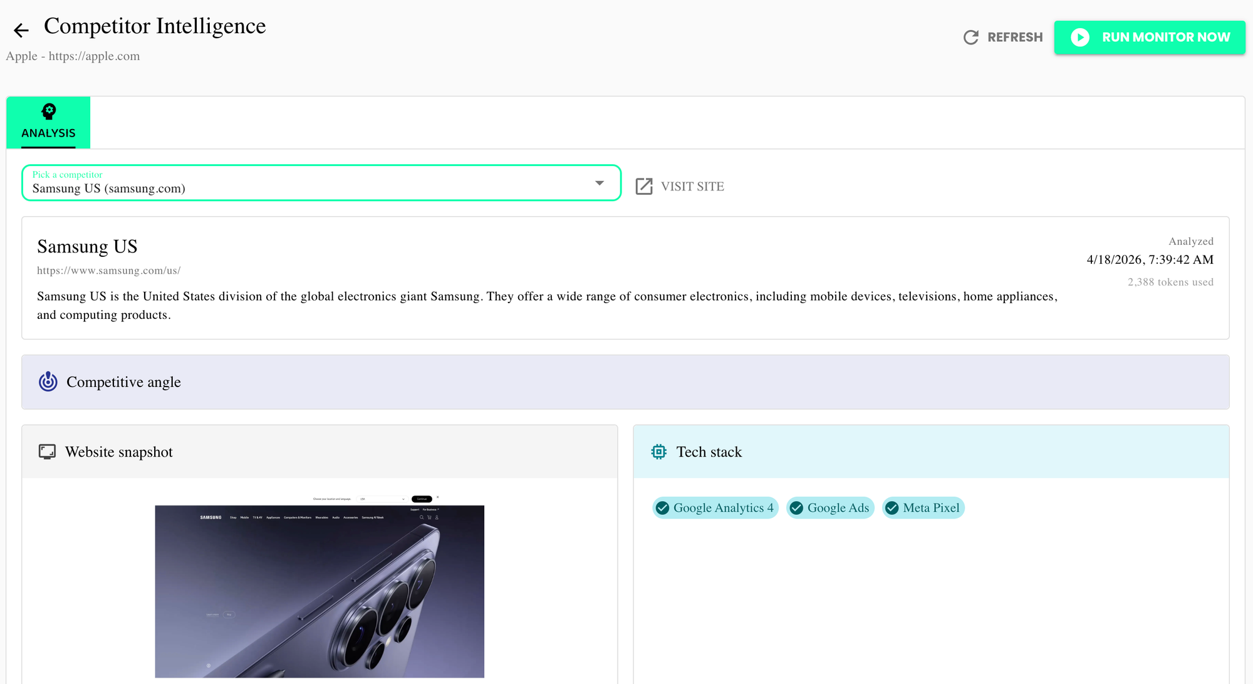
Task: Click the monitor icon beside Website snapshot
Action: (47, 452)
